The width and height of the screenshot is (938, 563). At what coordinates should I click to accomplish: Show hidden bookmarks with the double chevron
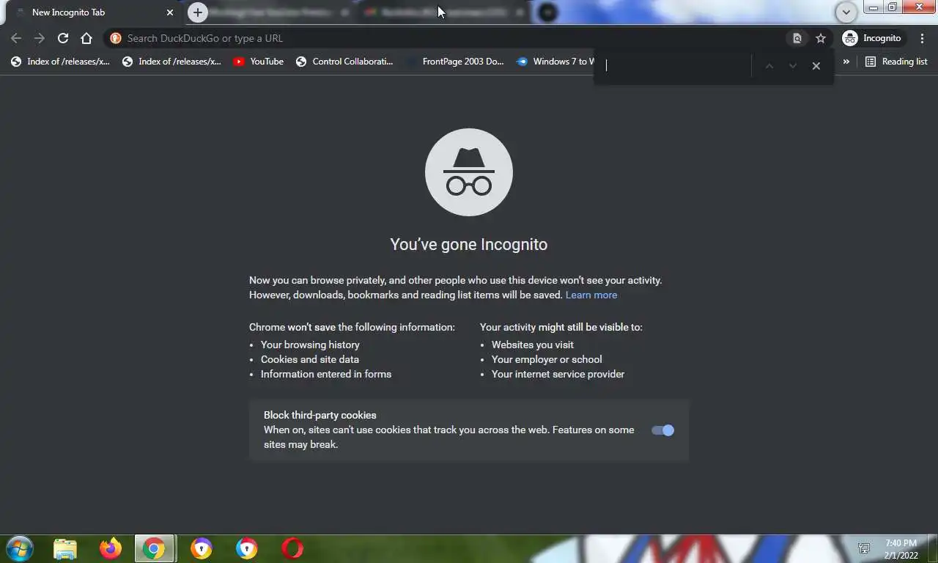pyautogui.click(x=846, y=62)
